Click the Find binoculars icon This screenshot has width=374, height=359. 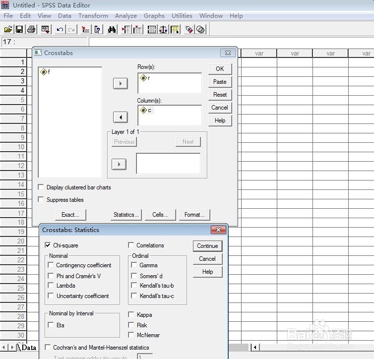tap(112, 30)
